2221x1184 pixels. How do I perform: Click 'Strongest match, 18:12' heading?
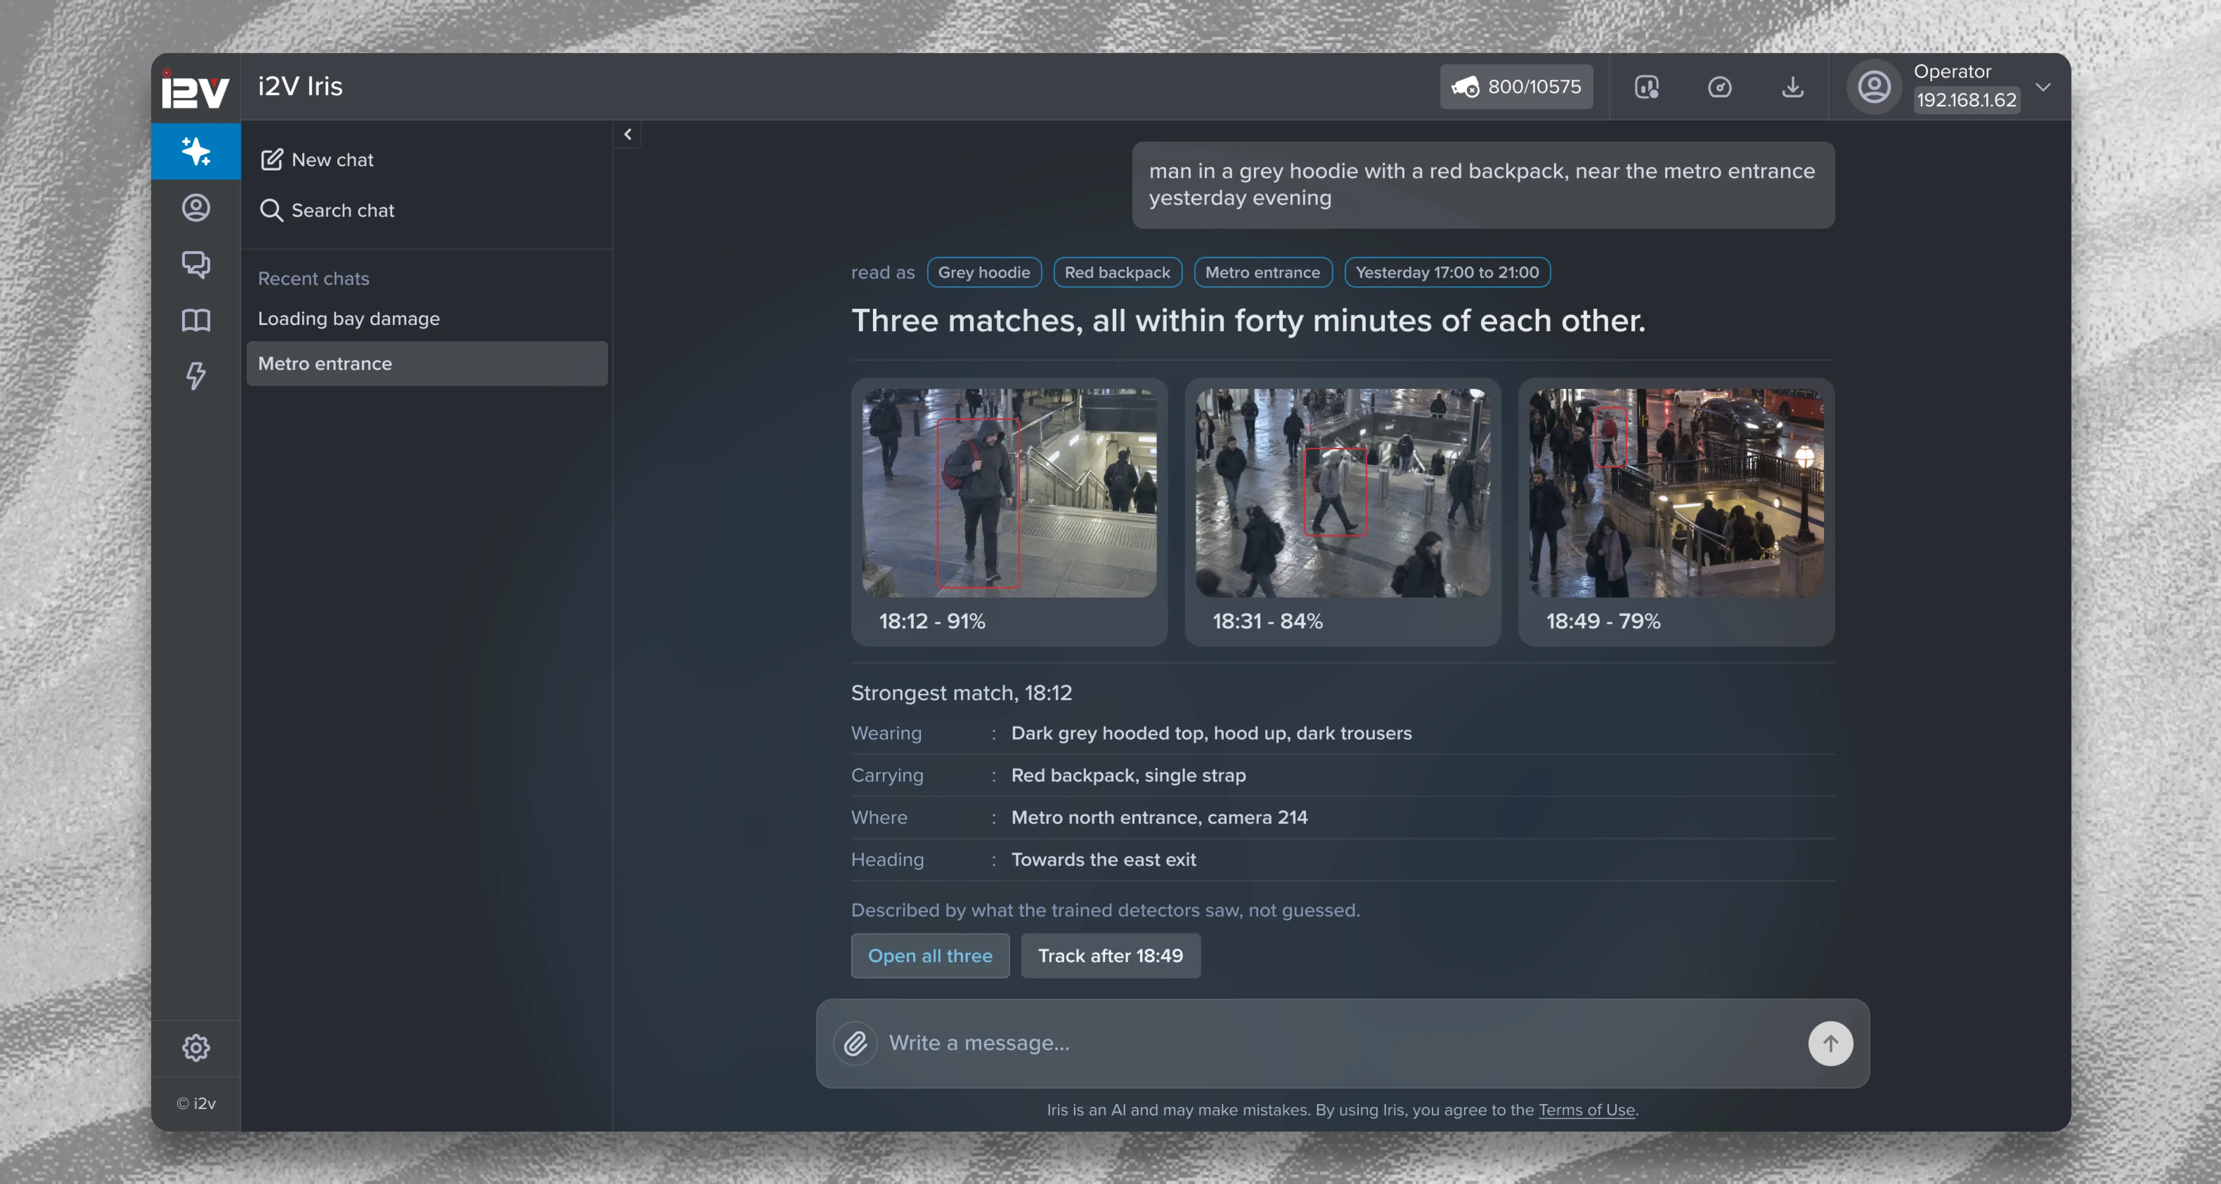point(961,693)
